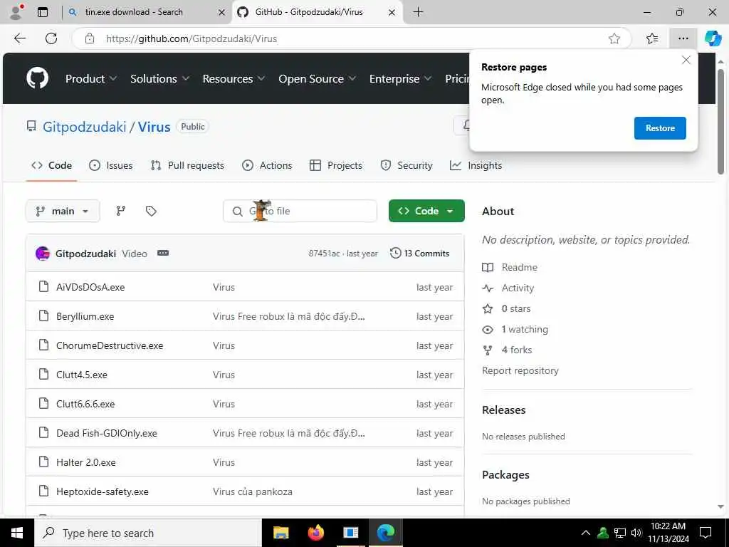Viewport: 729px width, 547px height.
Task: Expand the Enterprise dropdown menu
Action: coord(400,78)
